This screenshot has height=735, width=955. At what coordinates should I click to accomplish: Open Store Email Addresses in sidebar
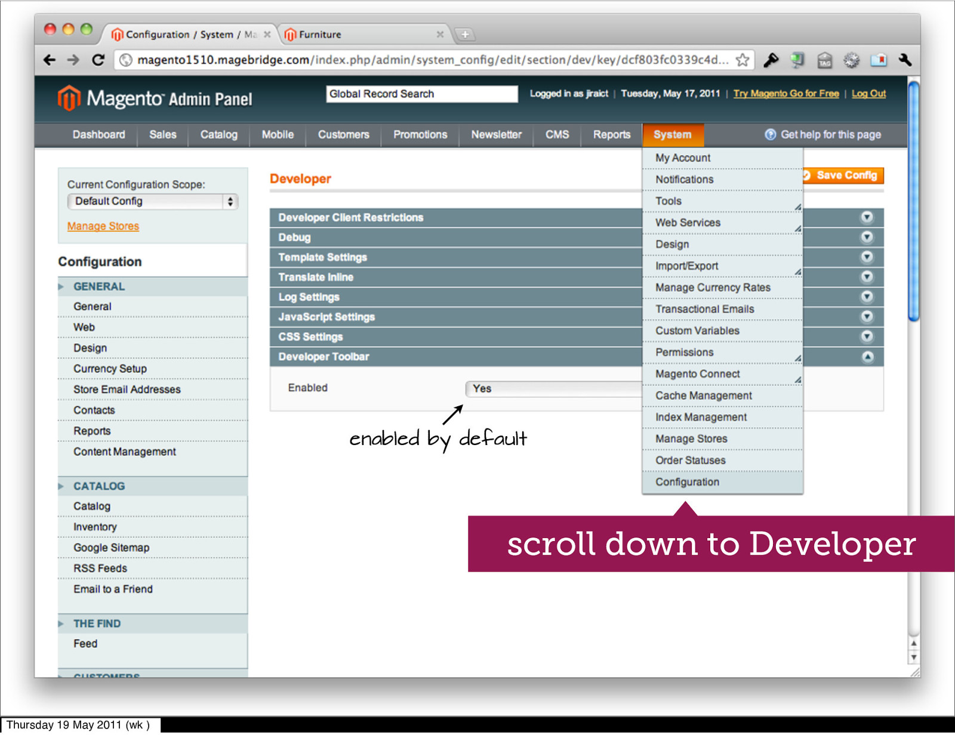(x=152, y=390)
